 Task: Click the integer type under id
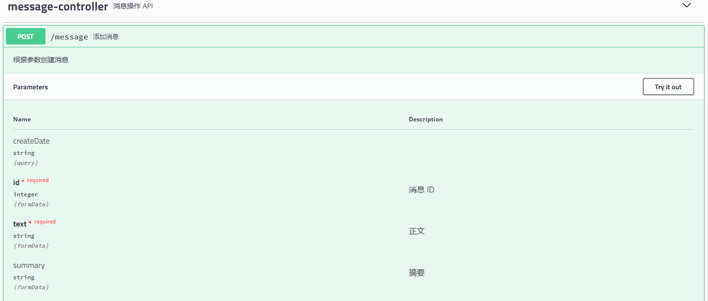point(26,194)
